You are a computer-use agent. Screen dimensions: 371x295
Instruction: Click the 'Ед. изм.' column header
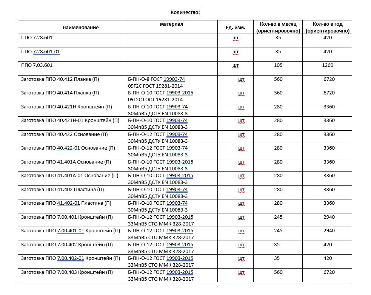236,28
